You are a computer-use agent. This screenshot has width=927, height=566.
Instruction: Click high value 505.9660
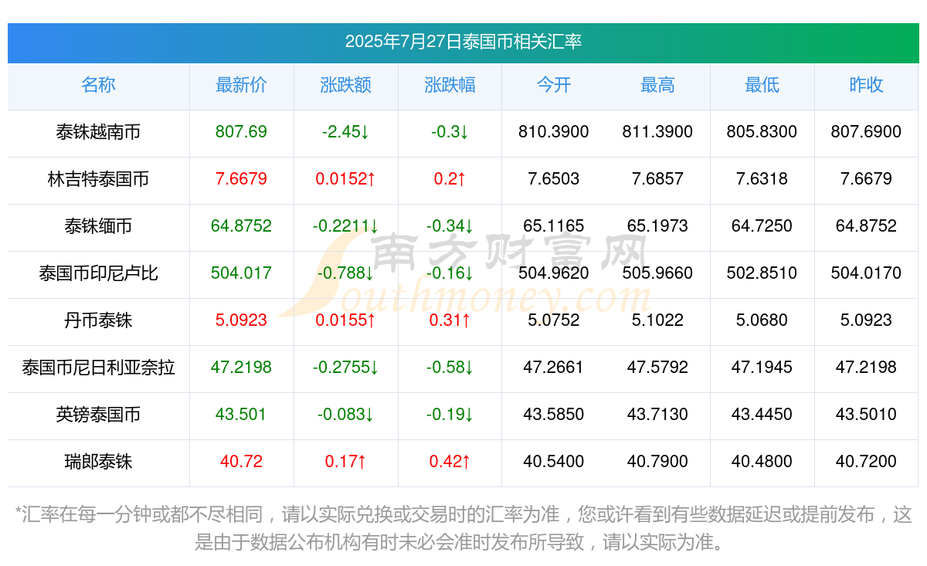coord(657,273)
